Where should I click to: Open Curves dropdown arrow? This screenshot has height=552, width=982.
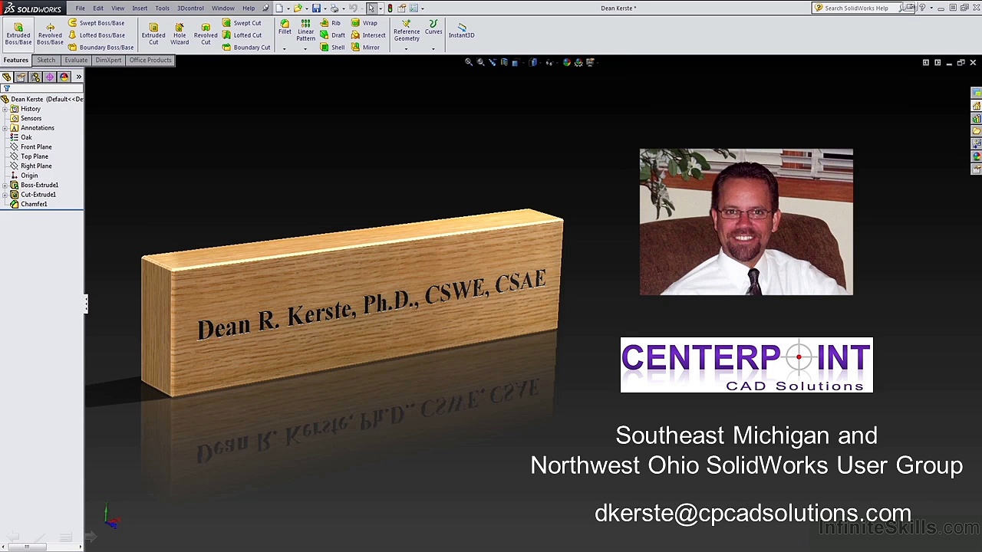coord(433,48)
